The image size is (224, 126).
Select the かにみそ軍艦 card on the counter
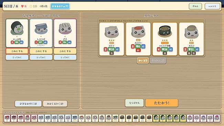click(165, 39)
